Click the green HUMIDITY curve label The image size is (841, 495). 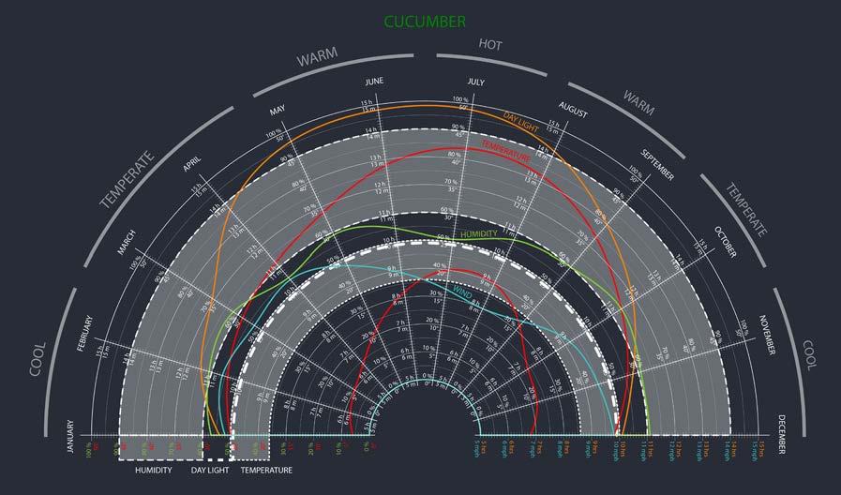click(x=479, y=233)
